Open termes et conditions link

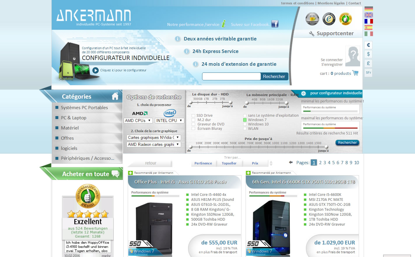coord(297,3)
